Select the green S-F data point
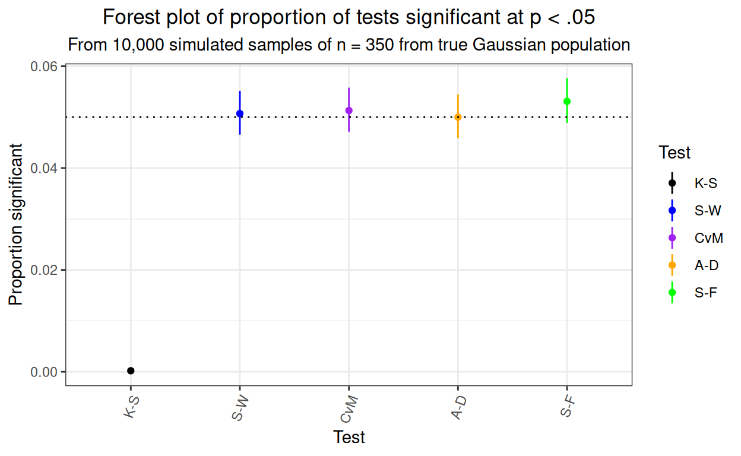741x456 pixels. (x=567, y=102)
